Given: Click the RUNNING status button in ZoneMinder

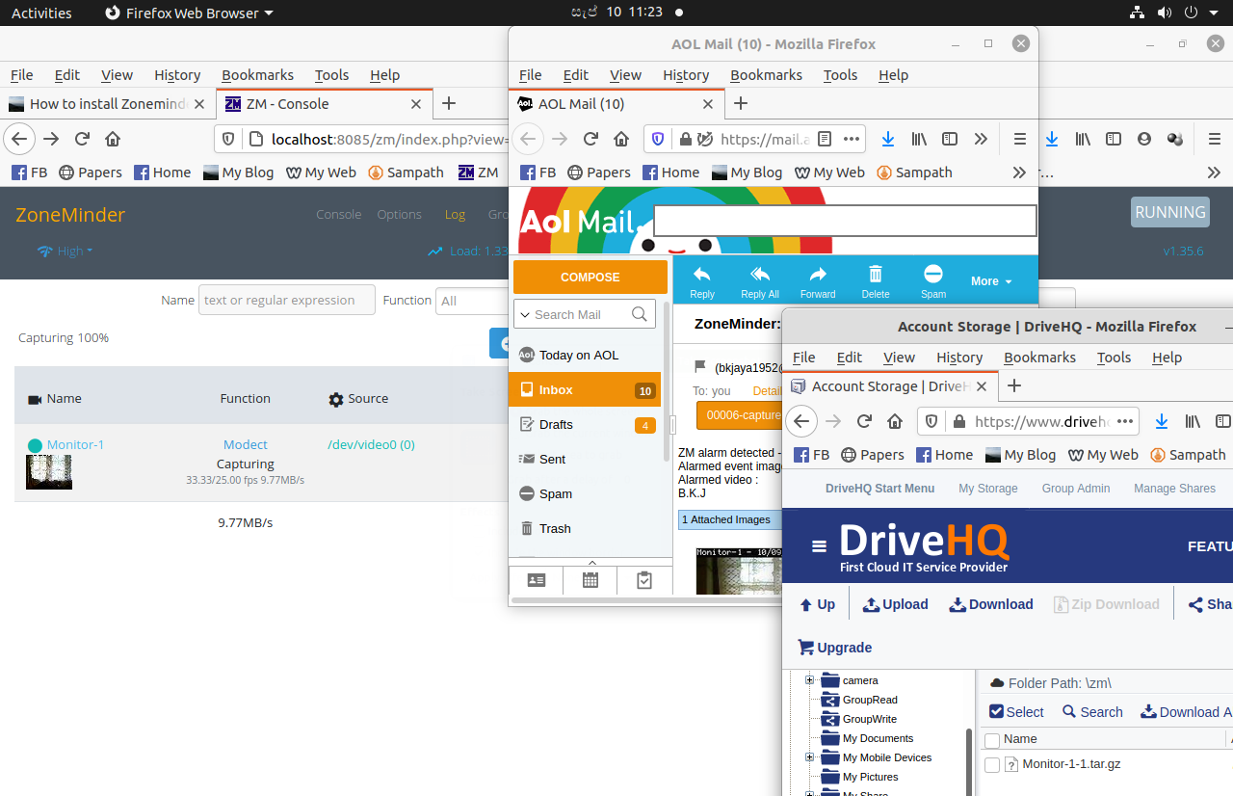Looking at the screenshot, I should pos(1170,212).
